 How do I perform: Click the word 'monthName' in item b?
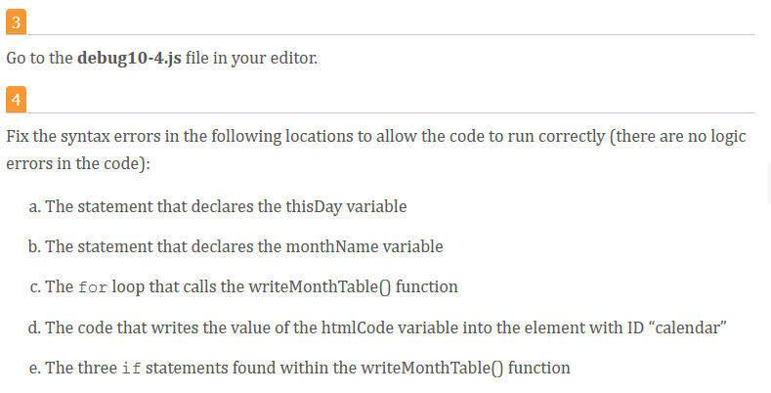point(332,246)
